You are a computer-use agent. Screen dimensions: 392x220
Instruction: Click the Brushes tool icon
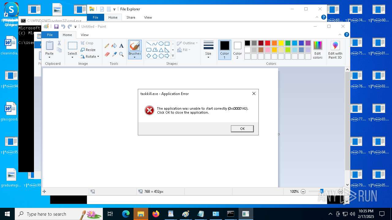135,46
